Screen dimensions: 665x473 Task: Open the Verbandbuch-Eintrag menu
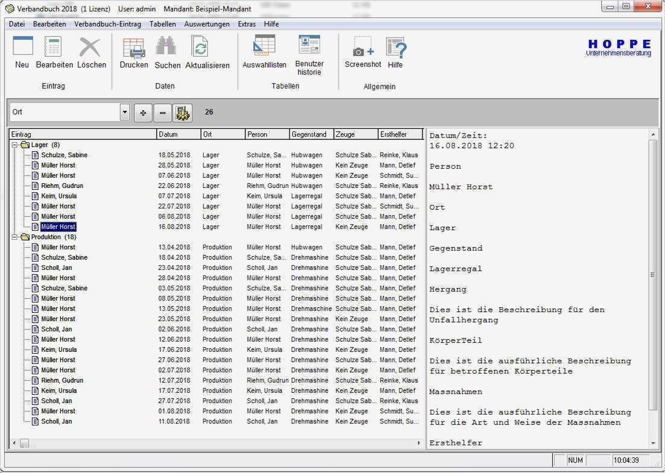pos(107,24)
